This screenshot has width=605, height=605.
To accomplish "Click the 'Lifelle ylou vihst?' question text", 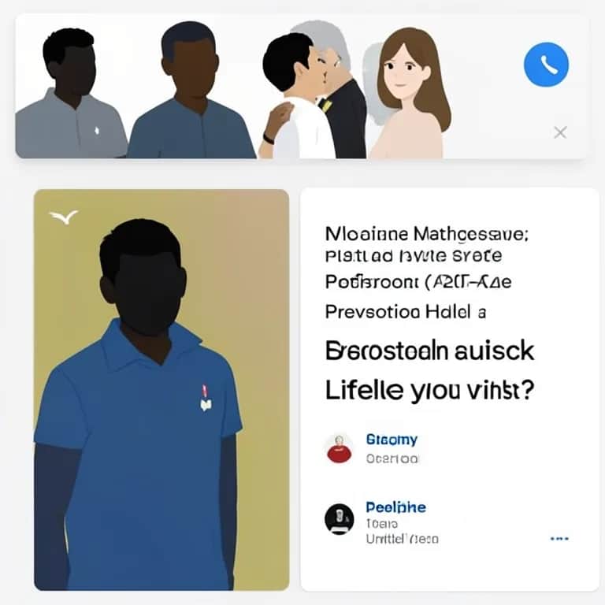I will [429, 390].
